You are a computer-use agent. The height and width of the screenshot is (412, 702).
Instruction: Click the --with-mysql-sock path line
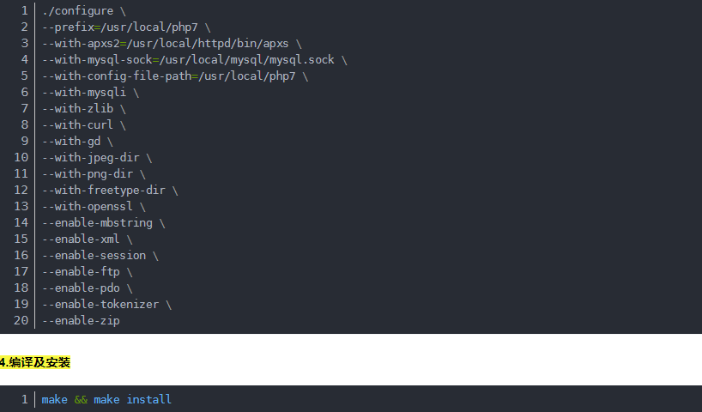click(x=195, y=59)
